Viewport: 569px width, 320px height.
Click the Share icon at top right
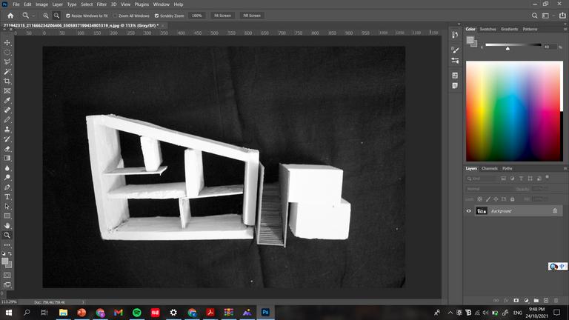pos(562,16)
